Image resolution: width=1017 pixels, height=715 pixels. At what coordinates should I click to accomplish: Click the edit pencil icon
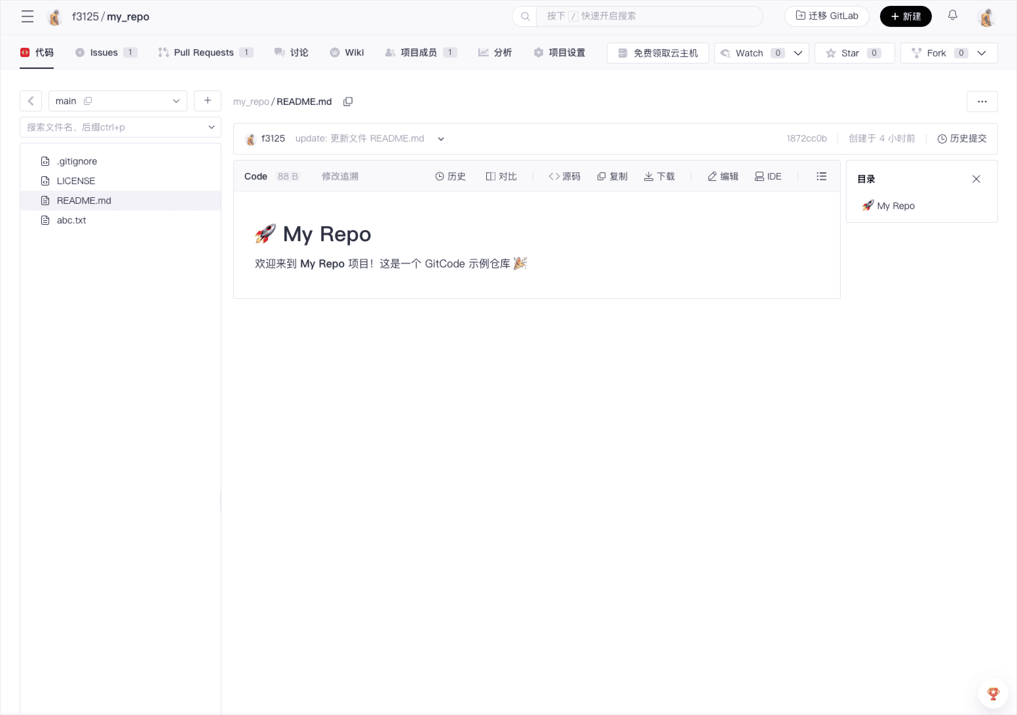(x=723, y=176)
